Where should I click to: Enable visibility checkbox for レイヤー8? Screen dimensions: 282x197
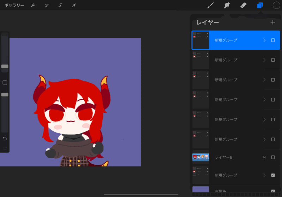click(x=273, y=157)
